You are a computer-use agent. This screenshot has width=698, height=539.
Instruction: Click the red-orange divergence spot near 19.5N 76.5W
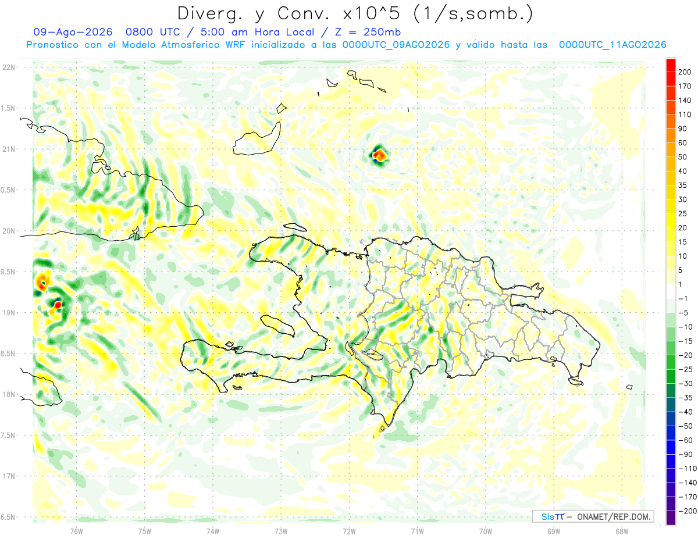(x=42, y=283)
